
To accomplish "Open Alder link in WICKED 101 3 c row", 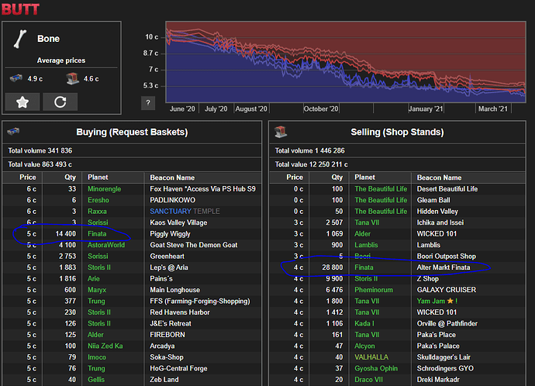I will tap(362, 234).
